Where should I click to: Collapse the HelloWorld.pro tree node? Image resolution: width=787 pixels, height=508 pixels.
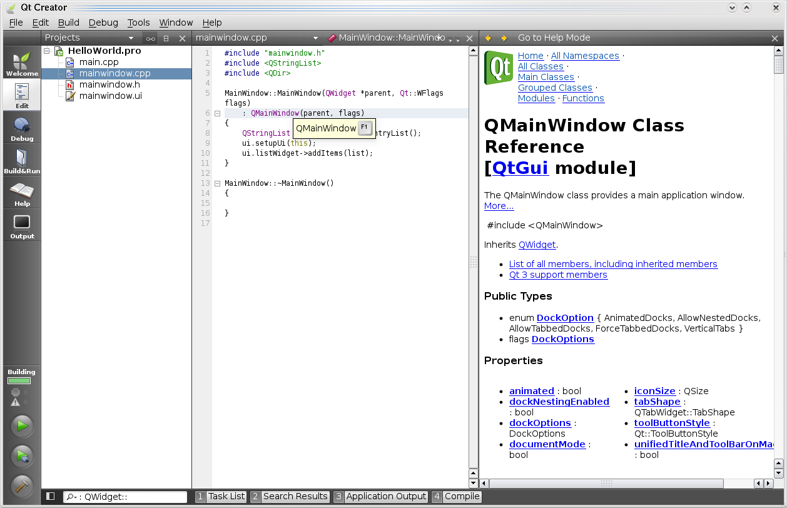pyautogui.click(x=47, y=51)
